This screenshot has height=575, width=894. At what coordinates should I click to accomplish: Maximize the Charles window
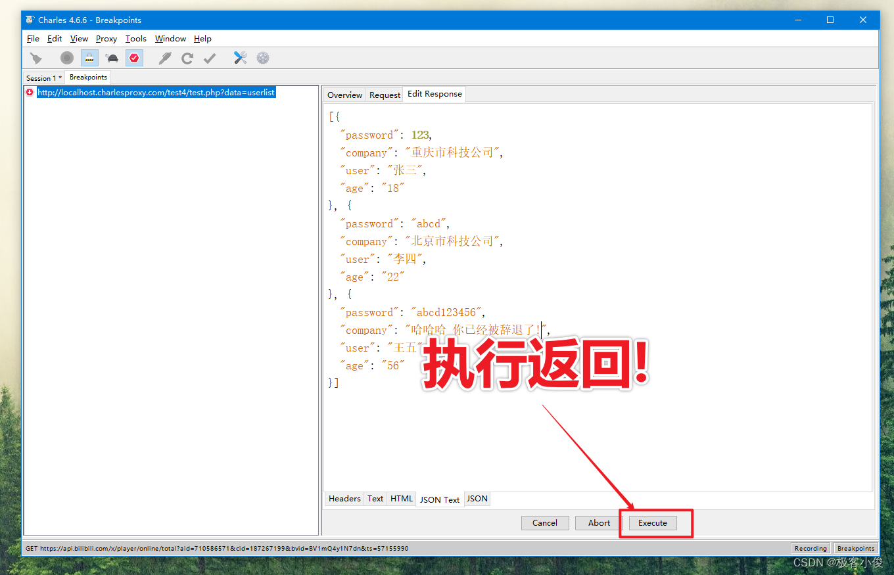pos(830,20)
